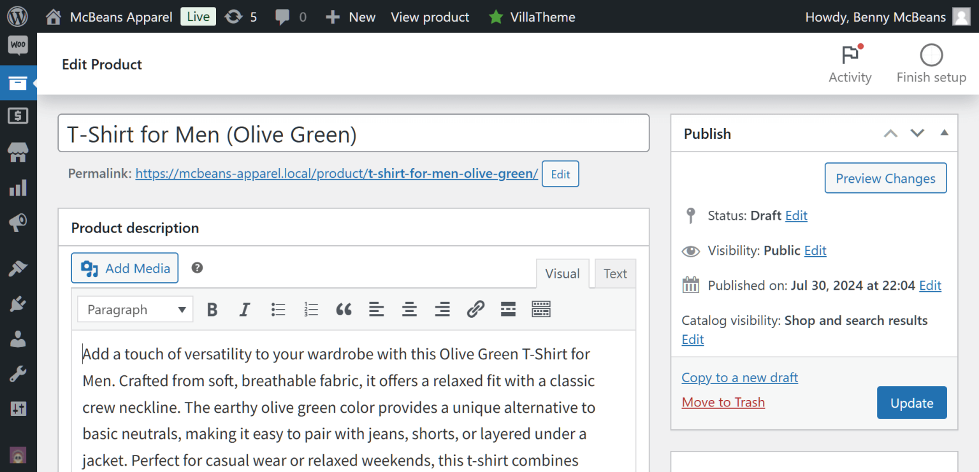979x472 pixels.
Task: Insert a bulleted list
Action: pos(278,310)
